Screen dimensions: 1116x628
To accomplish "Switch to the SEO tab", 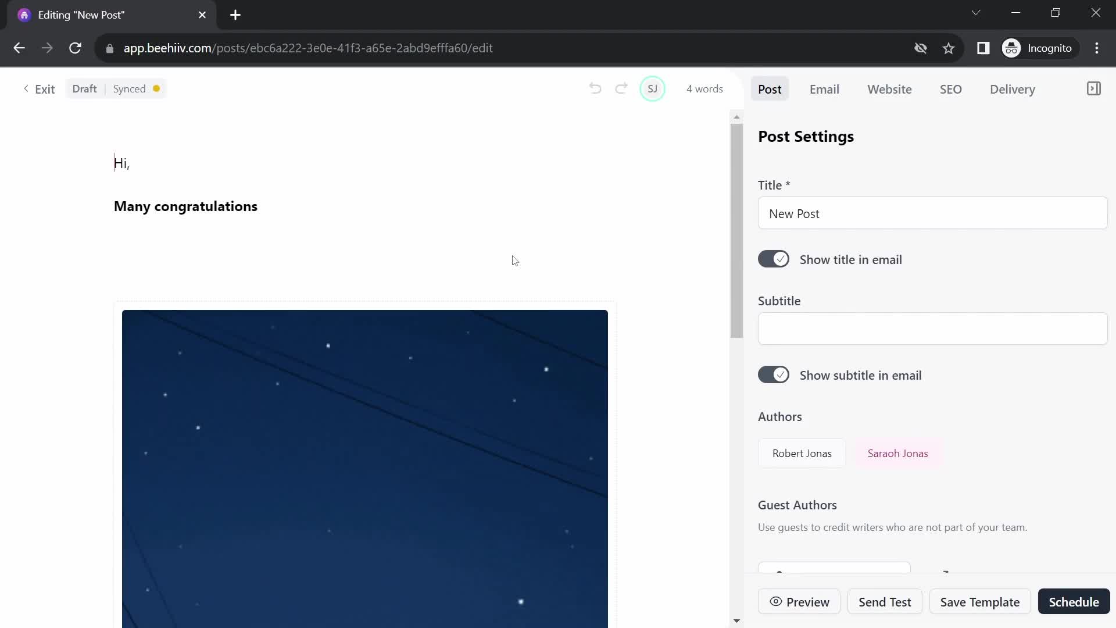I will coord(950,89).
